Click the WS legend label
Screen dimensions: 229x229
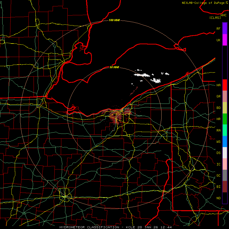[219, 141]
